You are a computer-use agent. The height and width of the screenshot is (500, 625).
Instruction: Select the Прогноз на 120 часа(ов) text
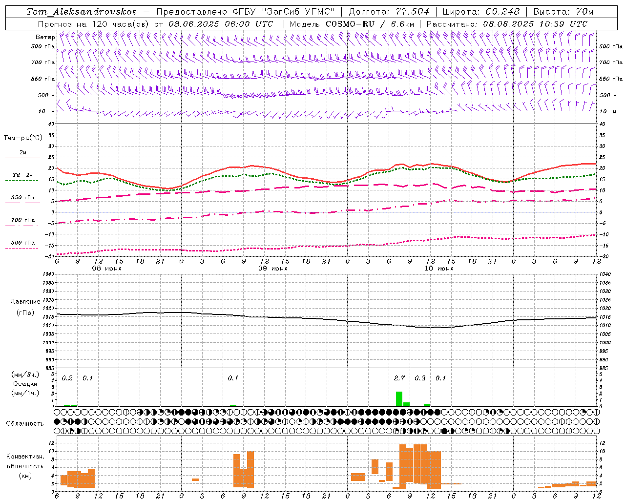94,24
